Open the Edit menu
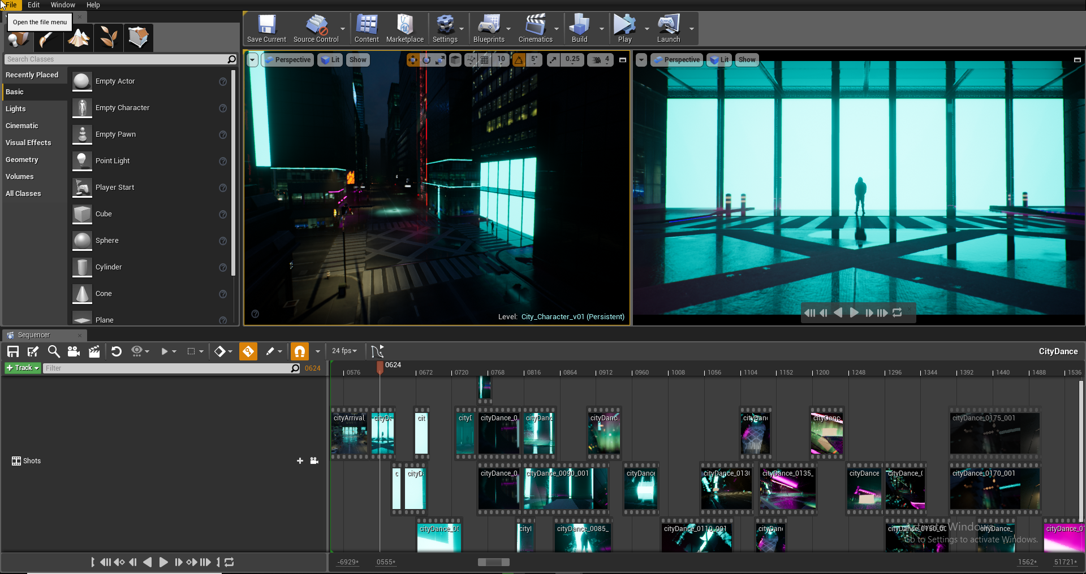This screenshot has height=574, width=1086. [x=34, y=5]
